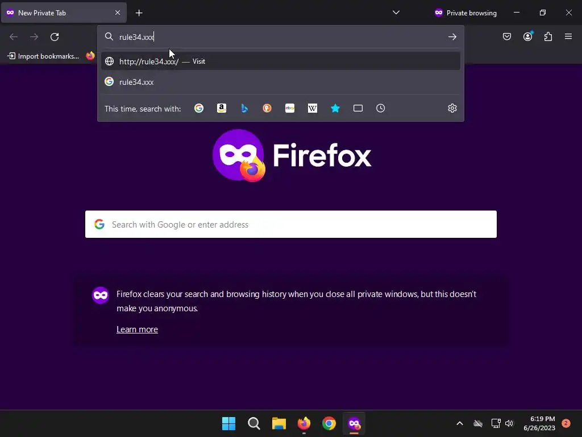This screenshot has width=582, height=437.
Task: Open the Firefox account icon
Action: point(528,36)
